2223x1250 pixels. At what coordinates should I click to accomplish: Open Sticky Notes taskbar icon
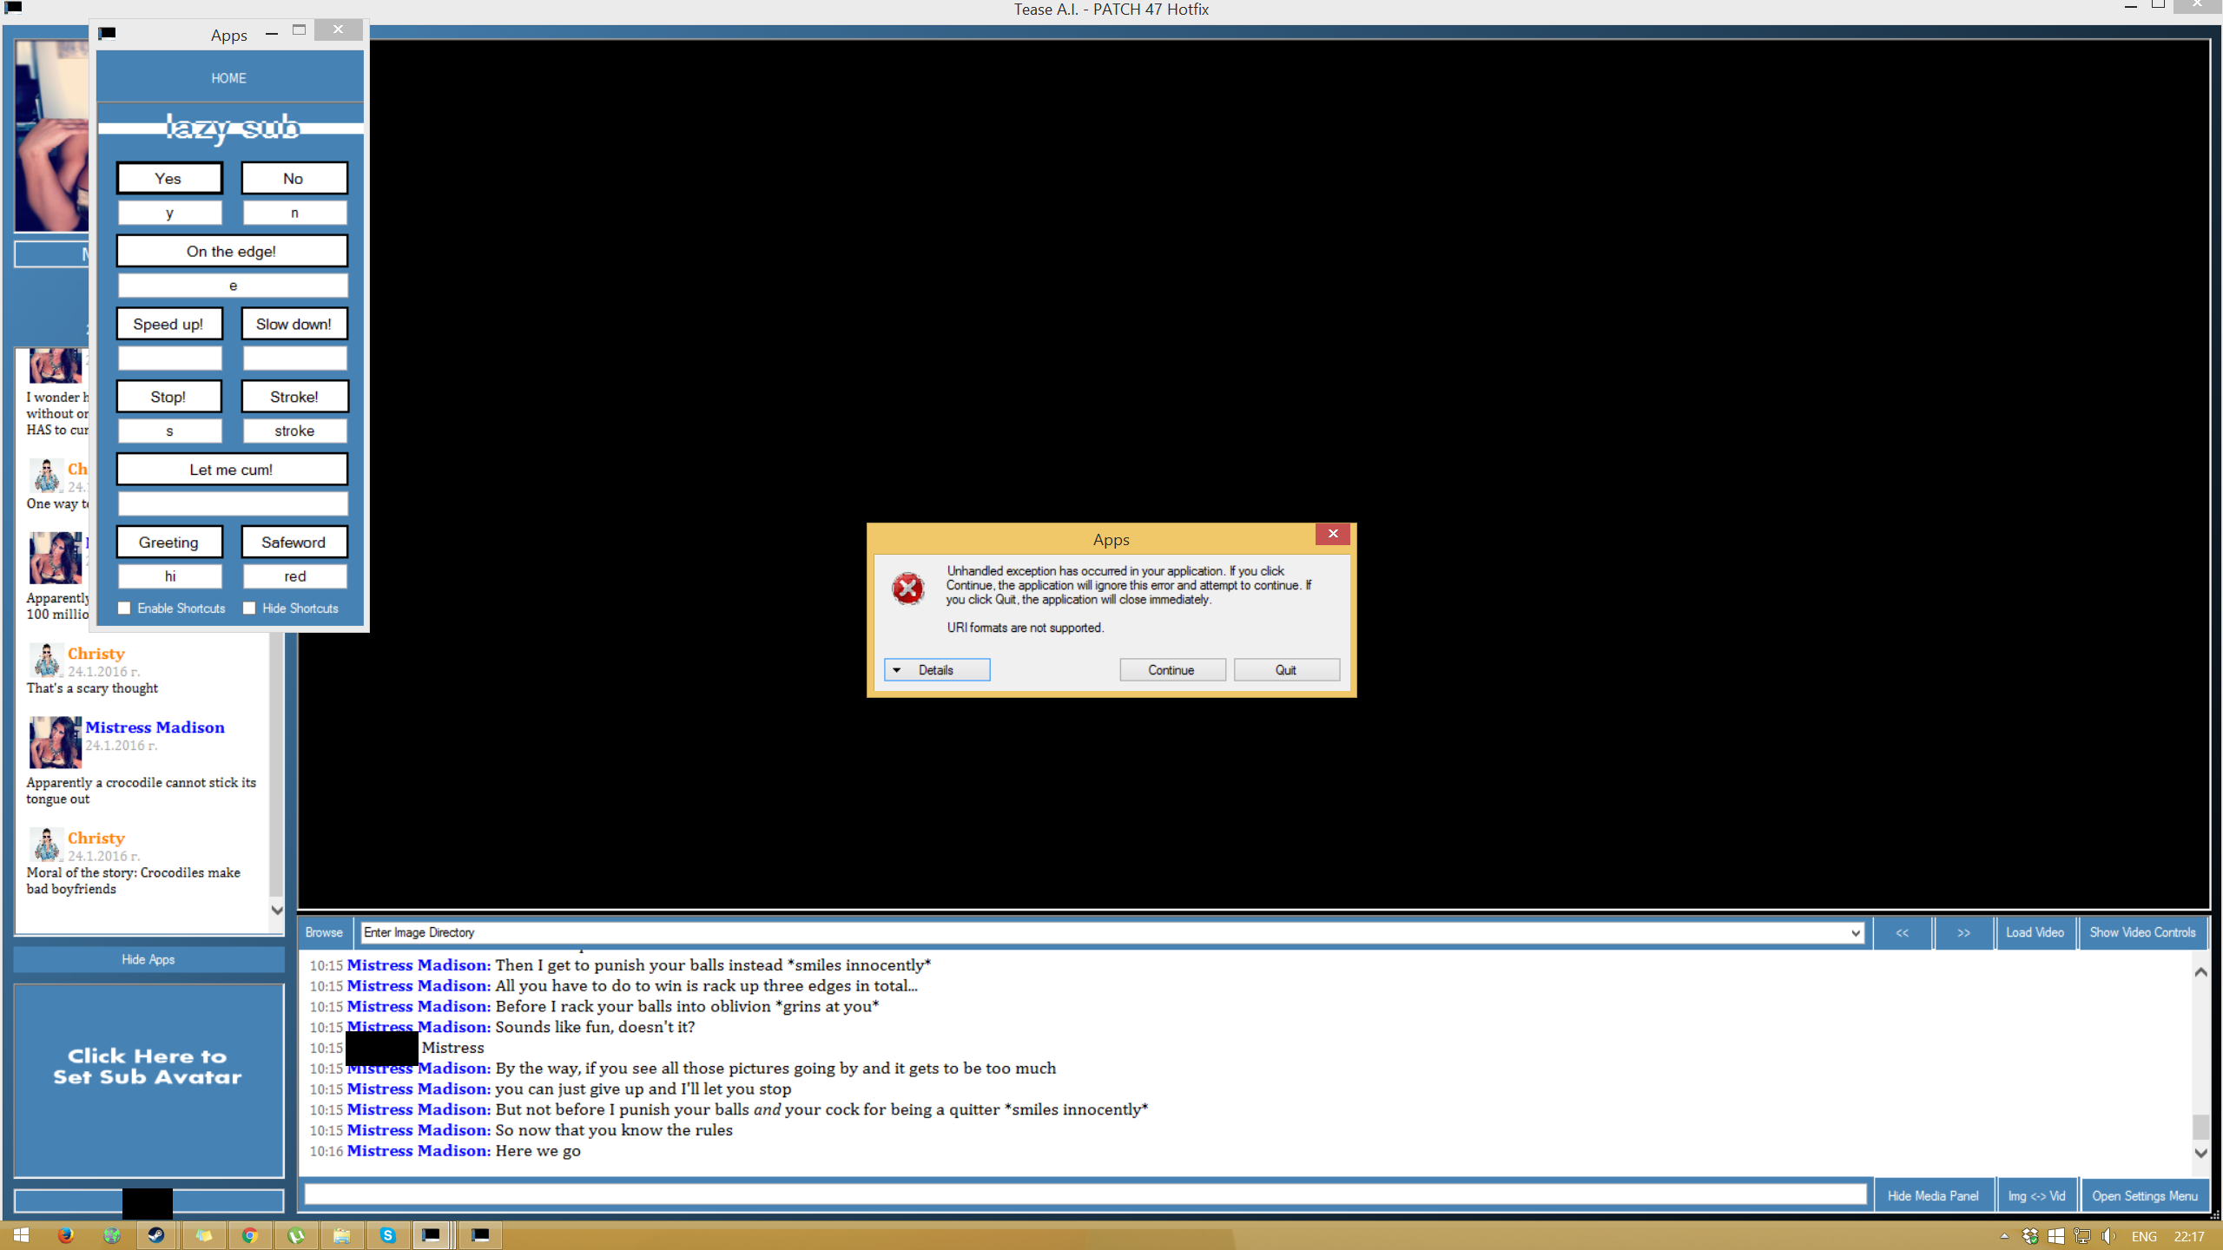click(x=204, y=1235)
